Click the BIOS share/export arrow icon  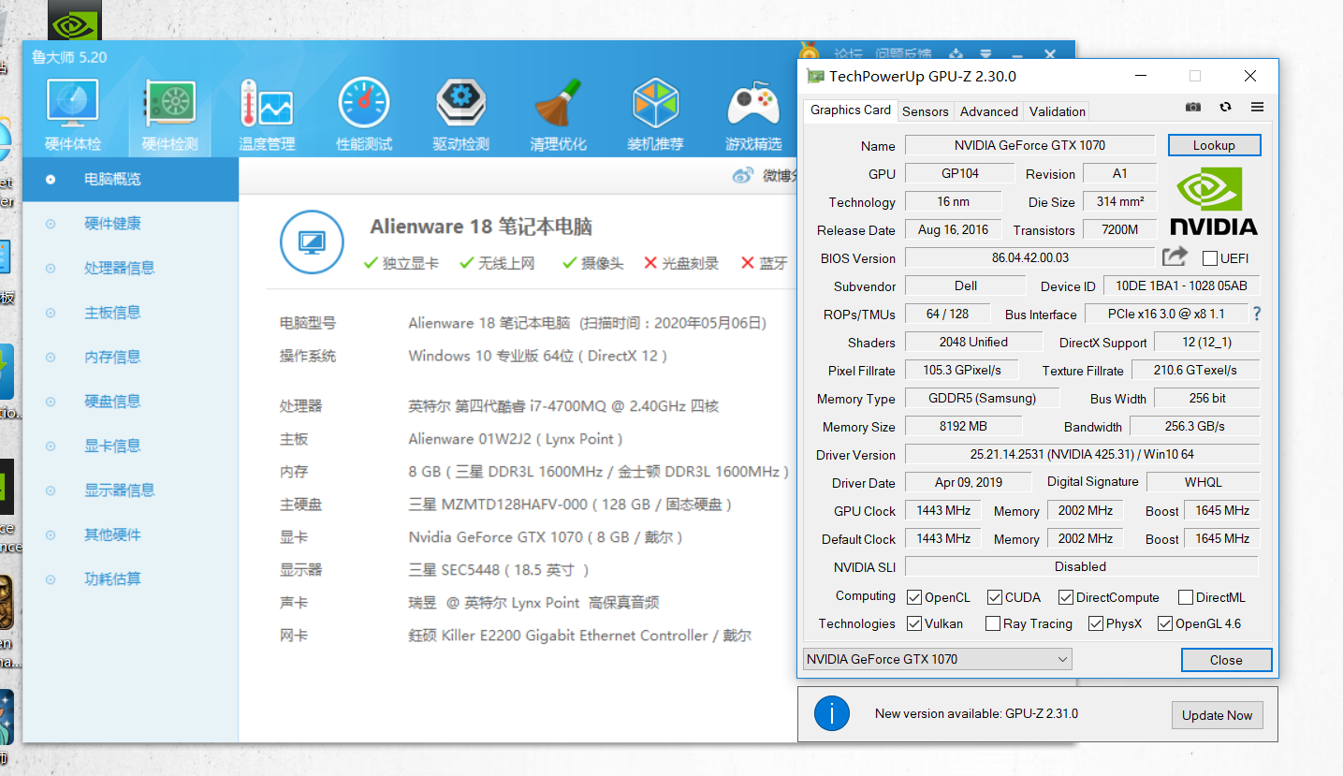coord(1175,256)
